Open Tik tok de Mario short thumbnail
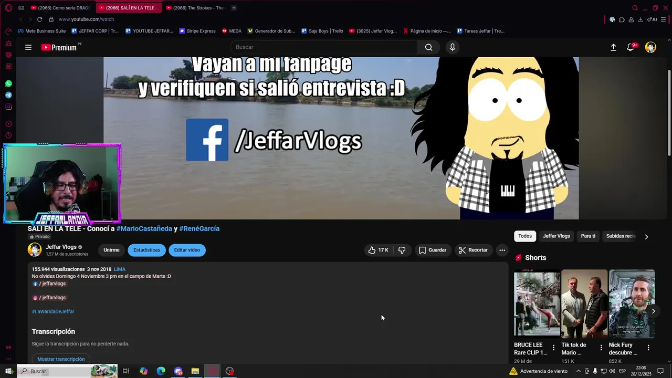672x378 pixels. 584,303
